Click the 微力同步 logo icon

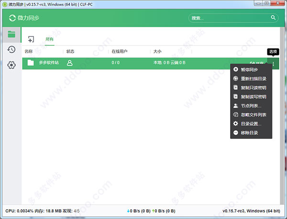[12, 18]
